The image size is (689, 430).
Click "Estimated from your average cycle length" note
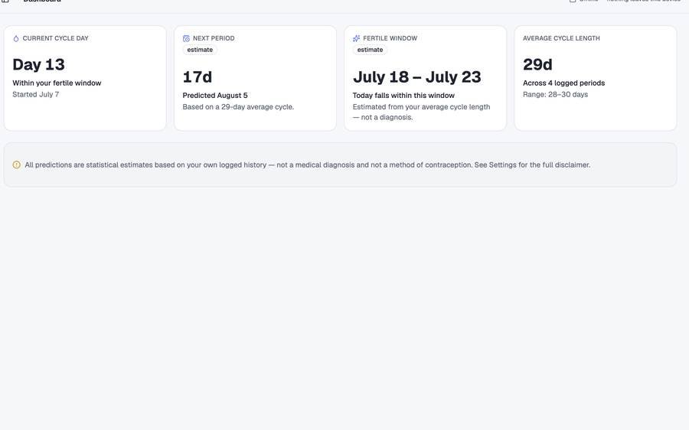coord(421,112)
